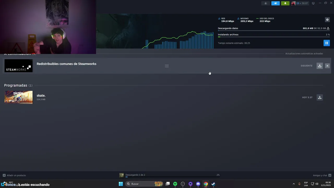Image resolution: width=334 pixels, height=188 pixels.
Task: Click the MÁXIMO 205,2 Mbps stat
Action: tap(245, 20)
